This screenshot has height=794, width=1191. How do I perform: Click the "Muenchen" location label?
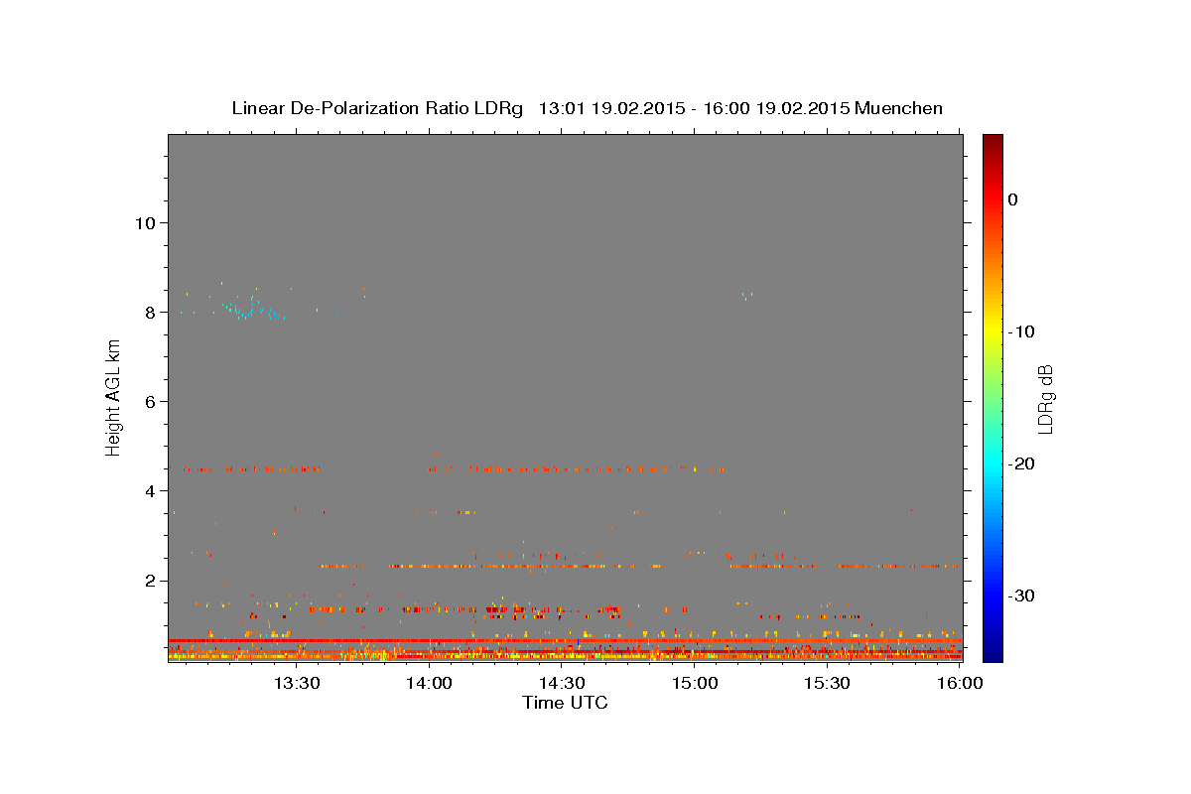pyautogui.click(x=898, y=108)
